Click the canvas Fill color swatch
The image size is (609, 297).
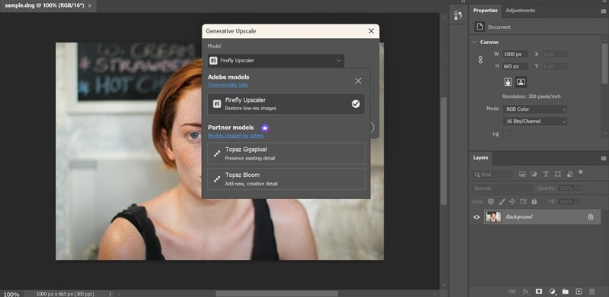(507, 134)
